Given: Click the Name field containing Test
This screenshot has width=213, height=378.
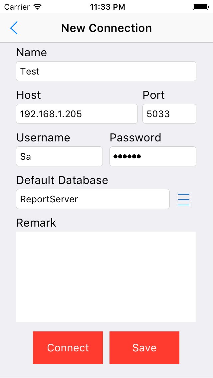Looking at the screenshot, I should coord(106,71).
